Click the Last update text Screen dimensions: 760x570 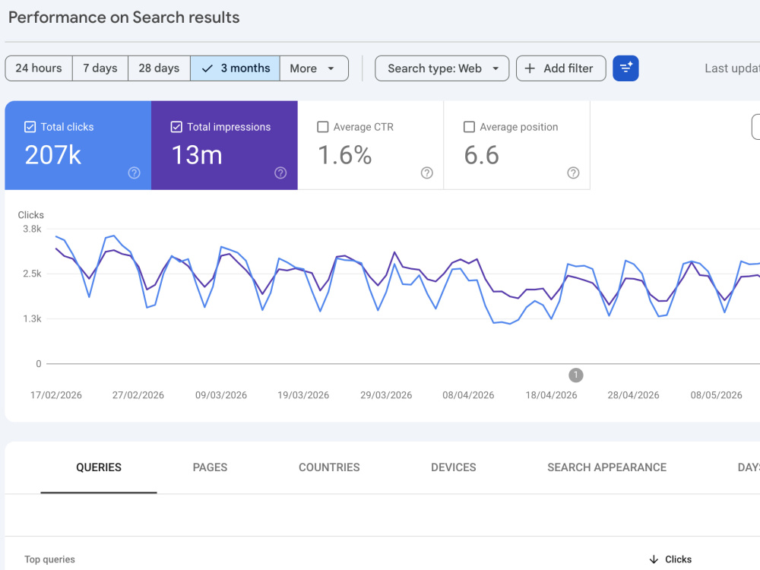pos(733,68)
